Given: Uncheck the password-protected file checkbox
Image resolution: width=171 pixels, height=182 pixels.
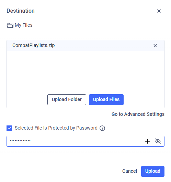Looking at the screenshot, I should coord(9,128).
